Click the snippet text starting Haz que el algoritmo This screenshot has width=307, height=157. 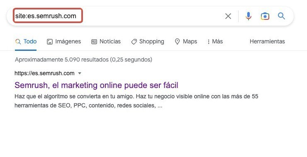pos(136,101)
